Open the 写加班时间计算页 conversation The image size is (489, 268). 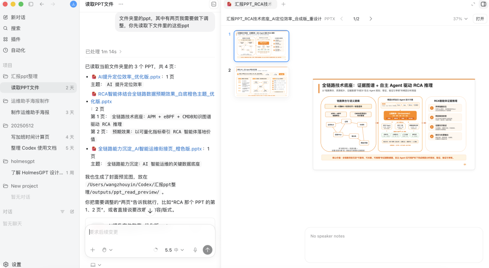tap(38, 137)
